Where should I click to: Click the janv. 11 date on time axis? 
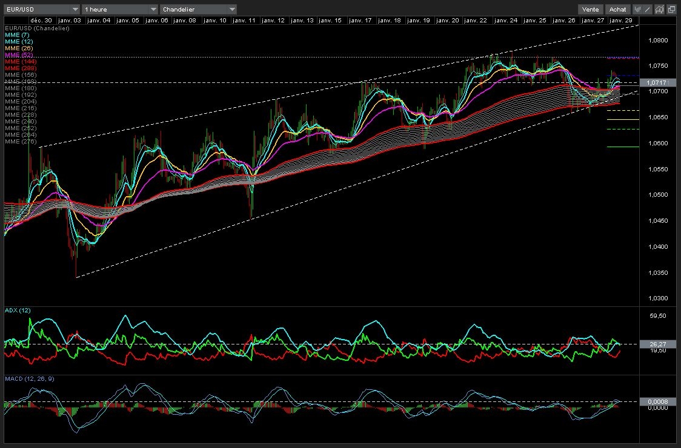(x=244, y=21)
